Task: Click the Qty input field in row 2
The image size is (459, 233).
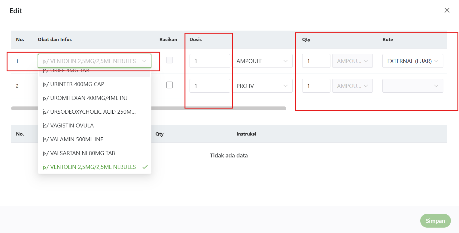Action: (316, 86)
